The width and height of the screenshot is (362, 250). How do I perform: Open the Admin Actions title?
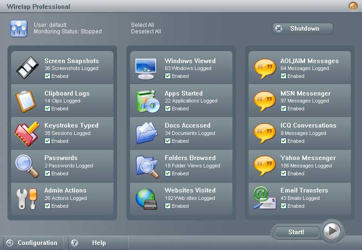[65, 190]
